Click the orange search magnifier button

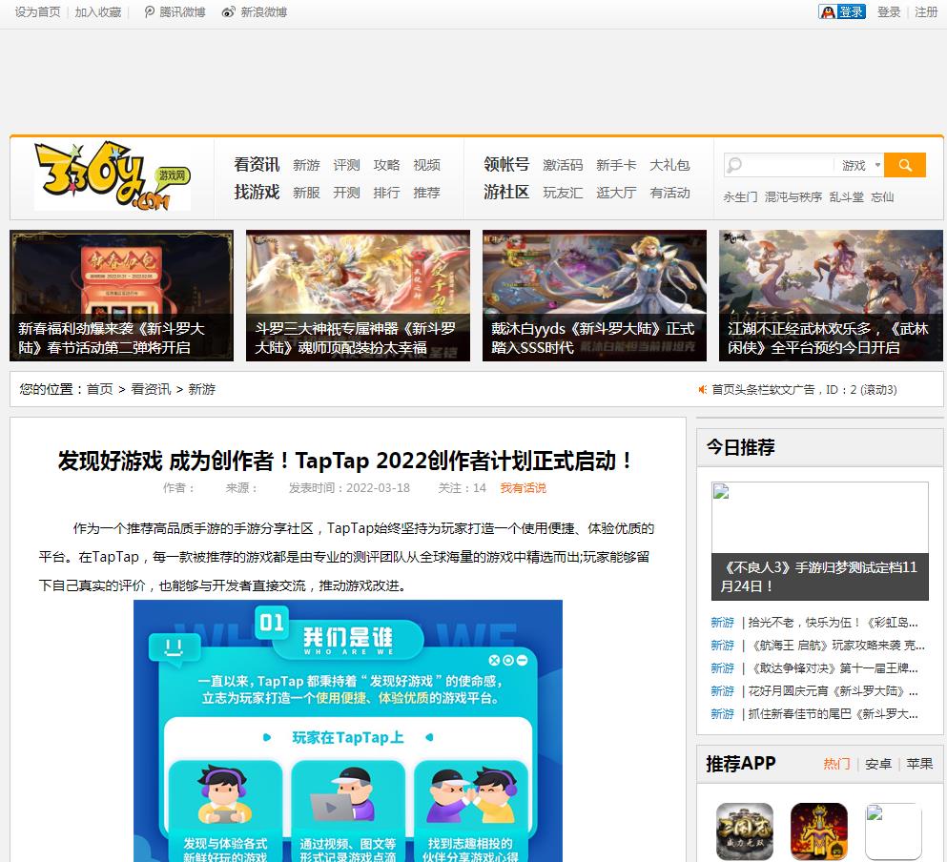(905, 165)
